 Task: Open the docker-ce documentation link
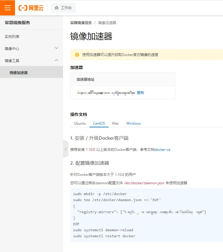[162, 150]
